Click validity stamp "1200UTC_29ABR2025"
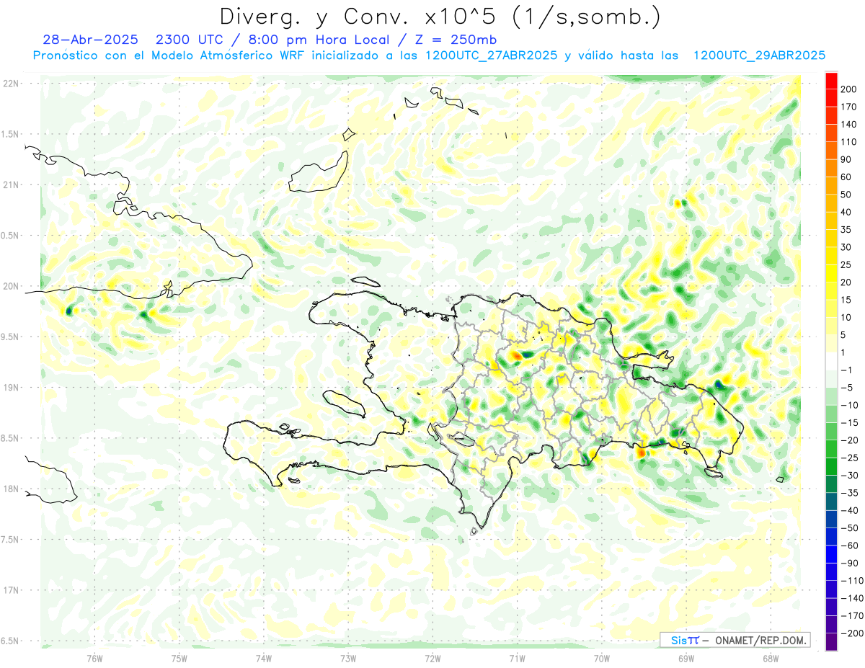865x668 pixels. coord(759,55)
